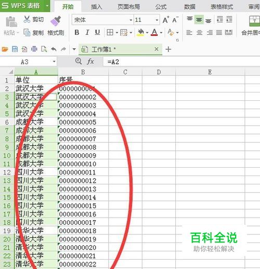260x269 pixels.
Task: Switch to the 公式 tab
Action: [x=161, y=7]
